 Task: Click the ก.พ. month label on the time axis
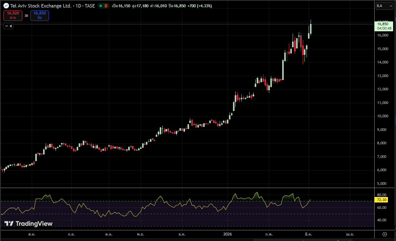tap(269, 234)
